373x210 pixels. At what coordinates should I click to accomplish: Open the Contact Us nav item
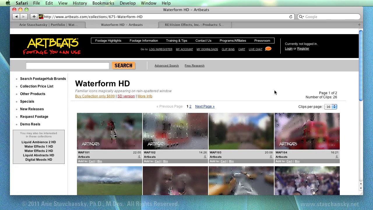[203, 41]
